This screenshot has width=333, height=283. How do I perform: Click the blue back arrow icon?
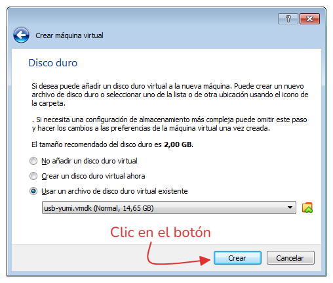(x=21, y=35)
